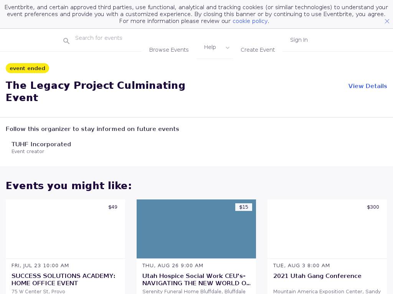The image size is (393, 294).
Task: Close the cookie banner with X icon
Action: click(x=387, y=21)
